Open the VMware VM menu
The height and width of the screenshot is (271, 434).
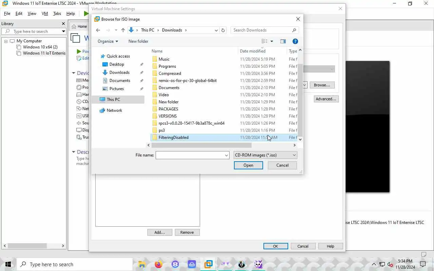coord(45,14)
